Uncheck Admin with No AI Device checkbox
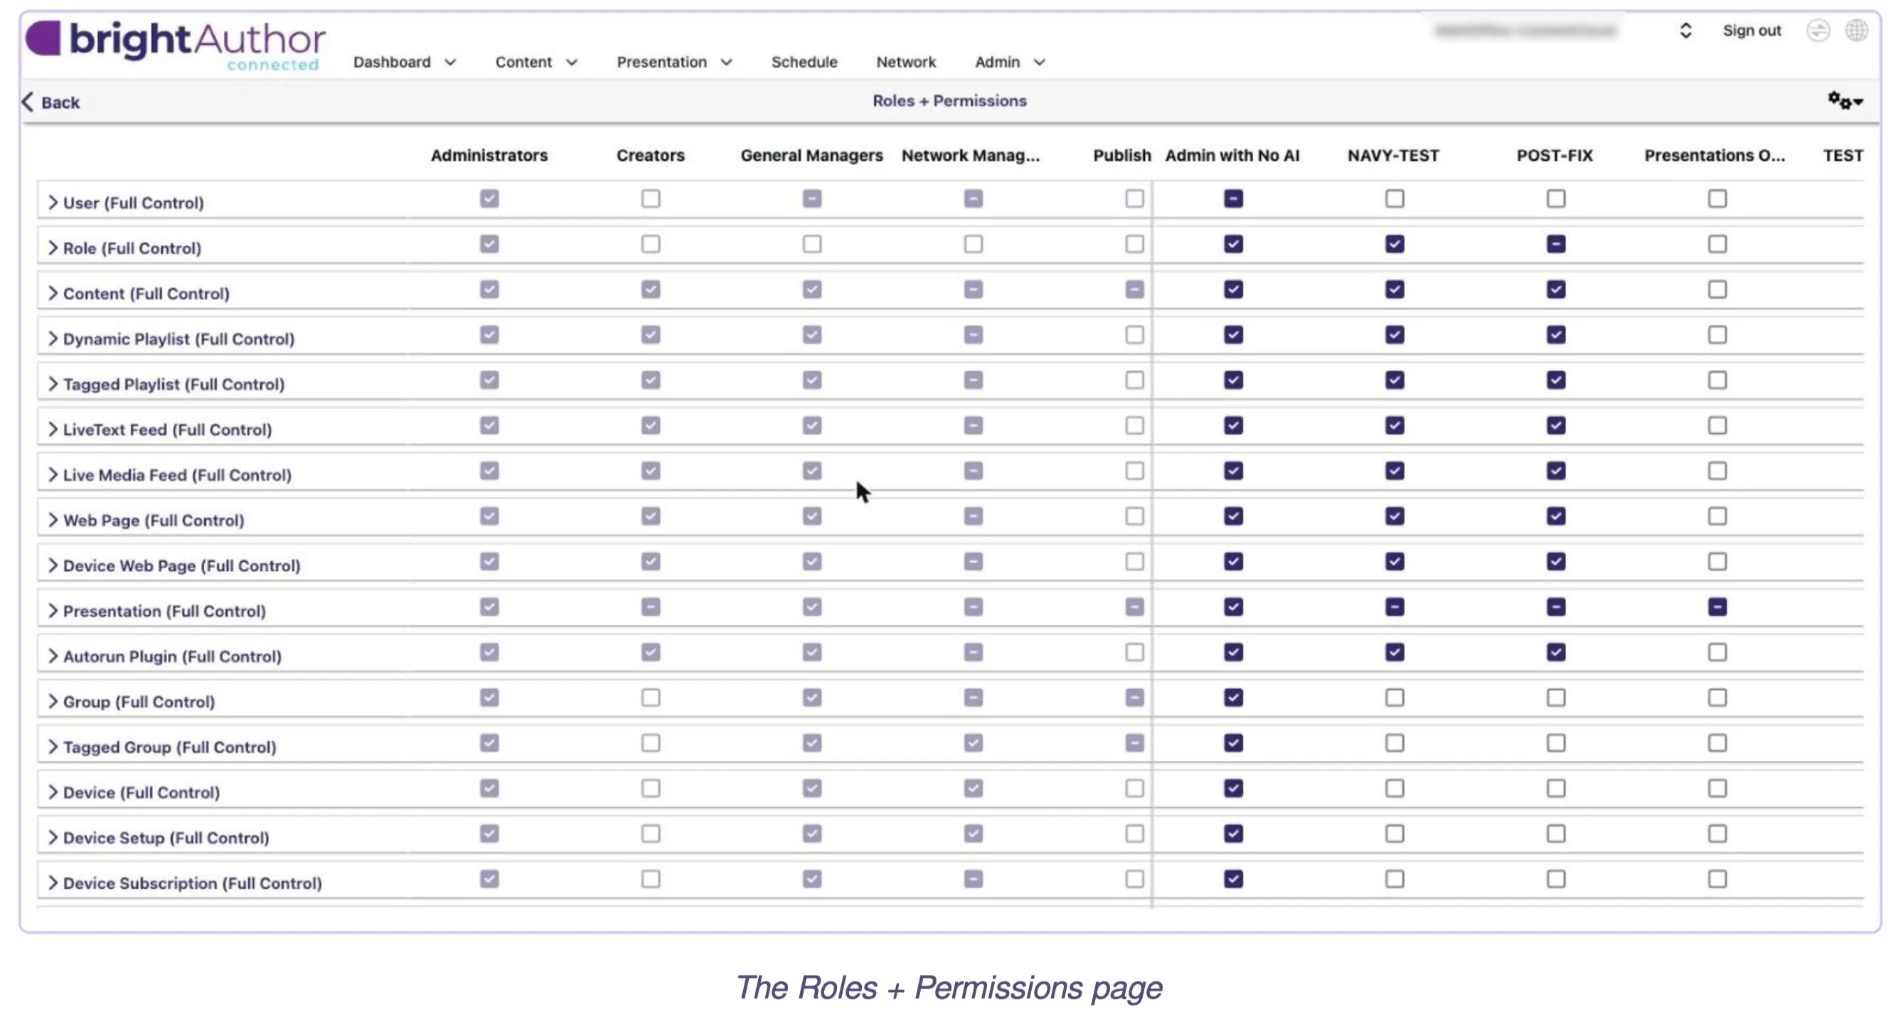 1233,789
